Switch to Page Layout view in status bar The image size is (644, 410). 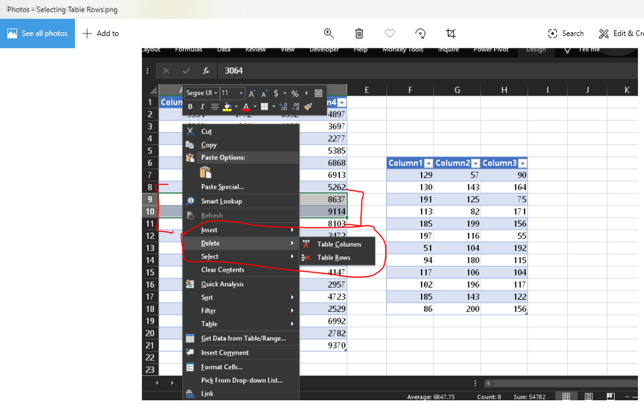pyautogui.click(x=589, y=396)
